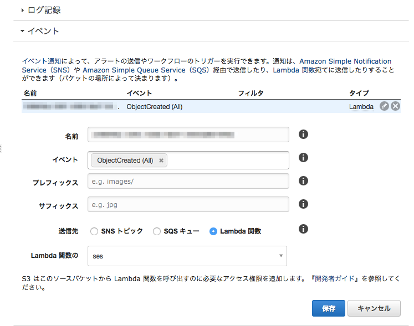Viewport: 414px width, 326px height.
Task: Open the Lambda function dropdown showing ses
Action: 187,256
